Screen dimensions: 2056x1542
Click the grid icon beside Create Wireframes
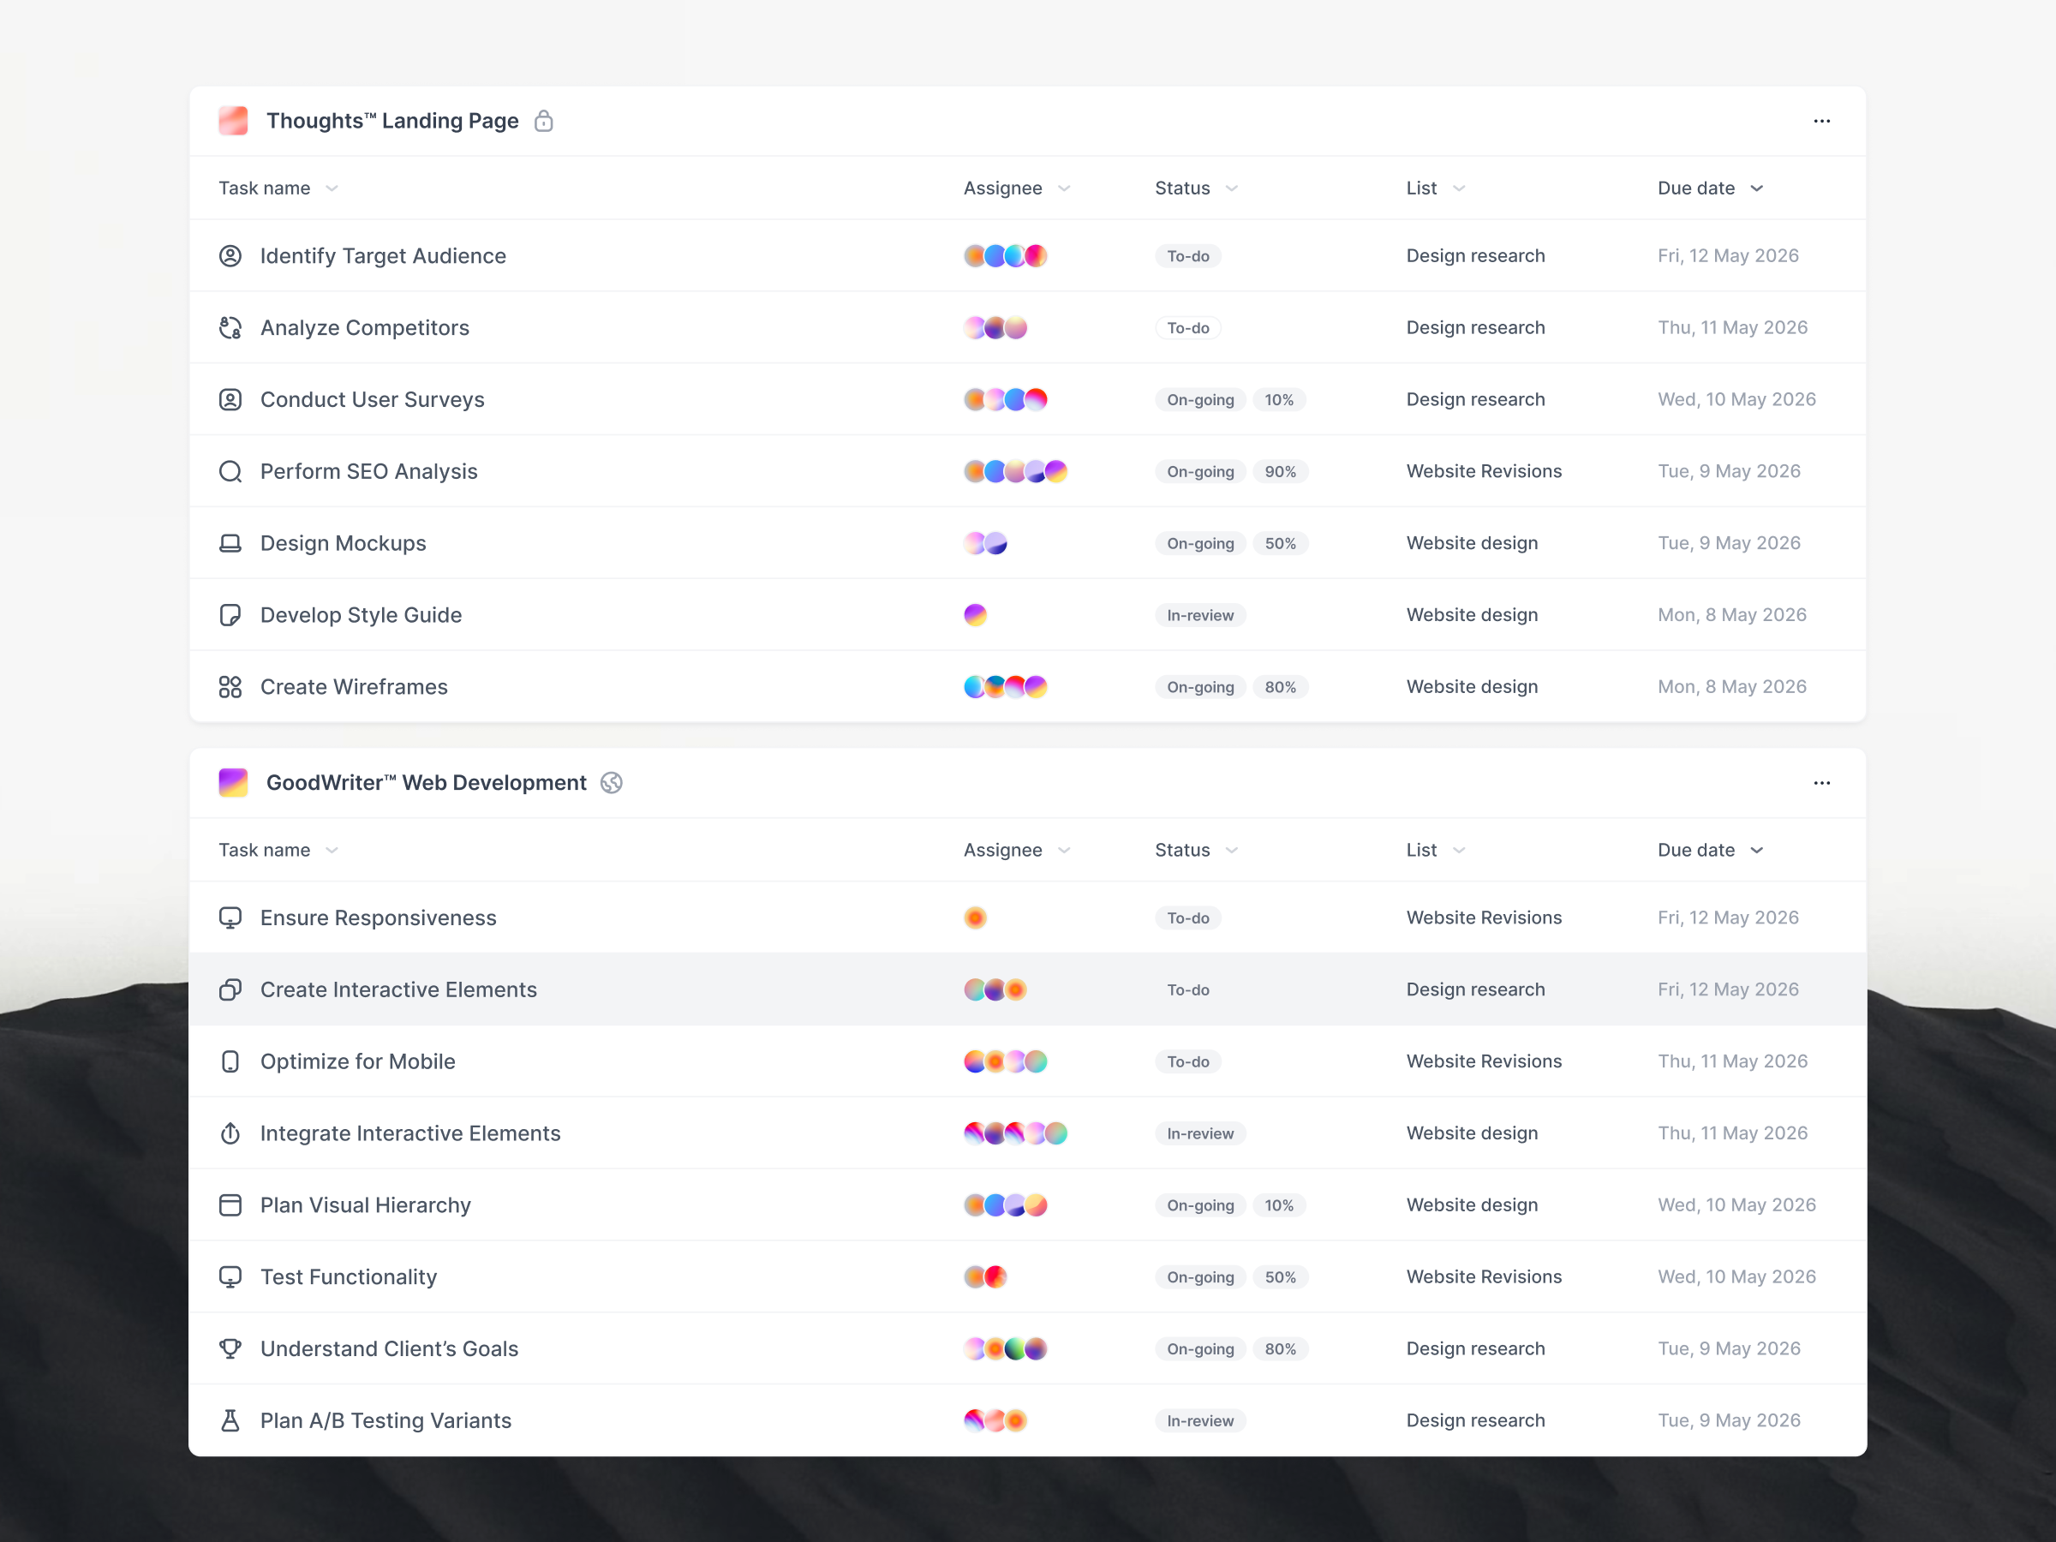(x=230, y=686)
